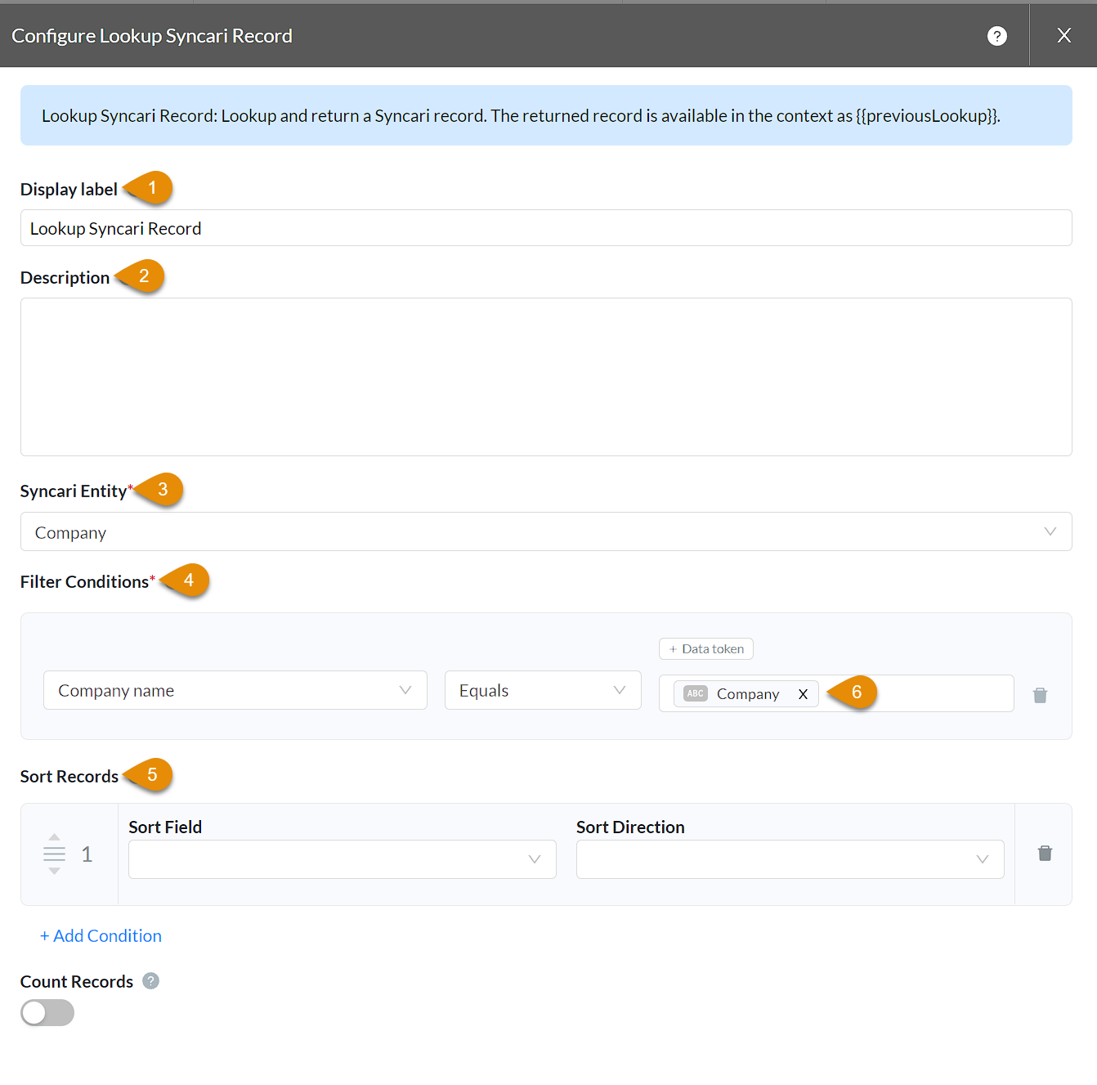Delete the filter condition via trash icon
This screenshot has width=1097, height=1085.
pos(1040,695)
